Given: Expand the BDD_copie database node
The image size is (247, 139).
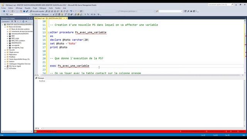Looking at the screenshot, I should tap(7, 38).
